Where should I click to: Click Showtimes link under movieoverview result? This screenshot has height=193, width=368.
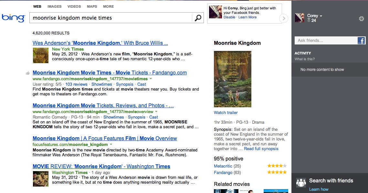pyautogui.click(x=114, y=117)
